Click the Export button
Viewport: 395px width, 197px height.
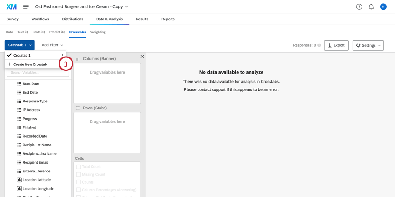point(336,45)
